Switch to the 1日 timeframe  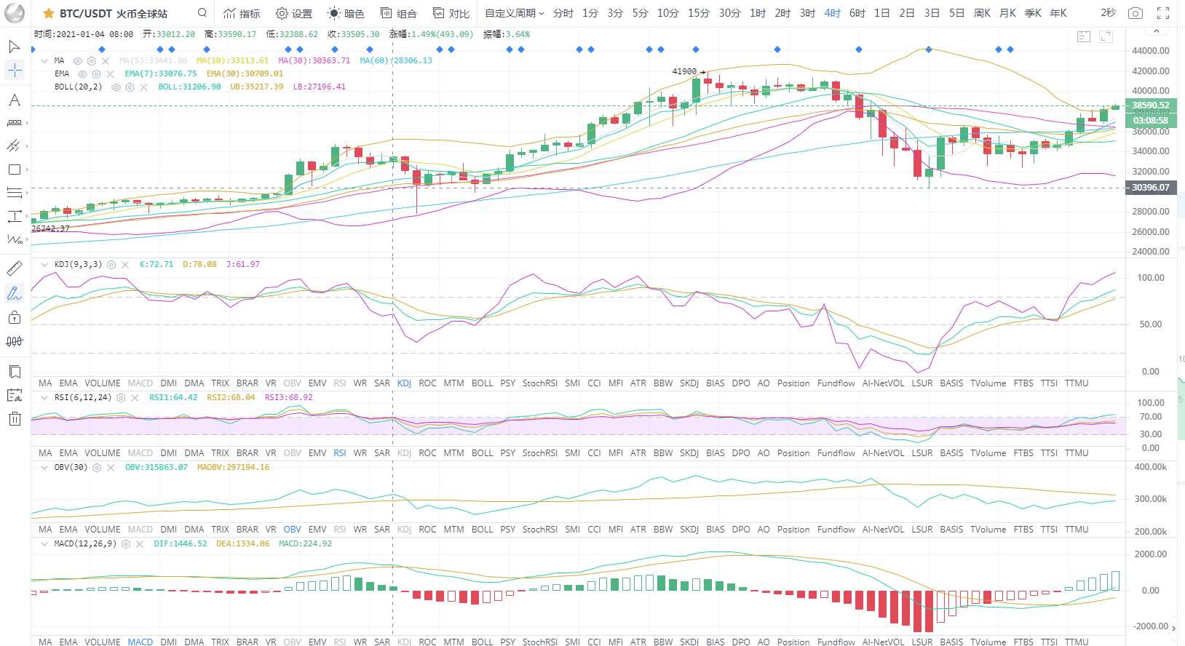tap(881, 13)
